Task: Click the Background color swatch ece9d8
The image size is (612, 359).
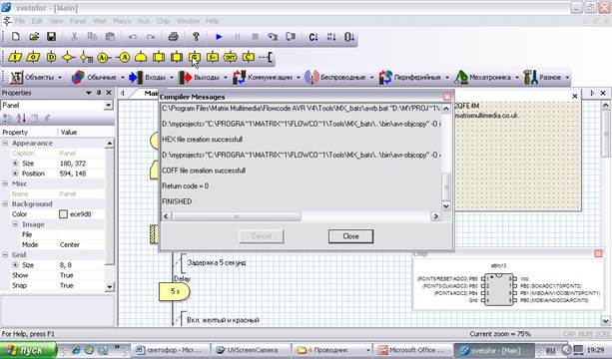Action: click(x=63, y=214)
